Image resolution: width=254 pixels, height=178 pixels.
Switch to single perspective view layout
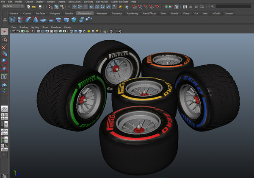[x=4, y=109]
